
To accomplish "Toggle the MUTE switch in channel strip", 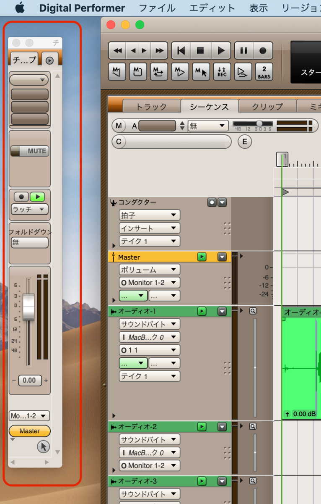I will click(29, 151).
